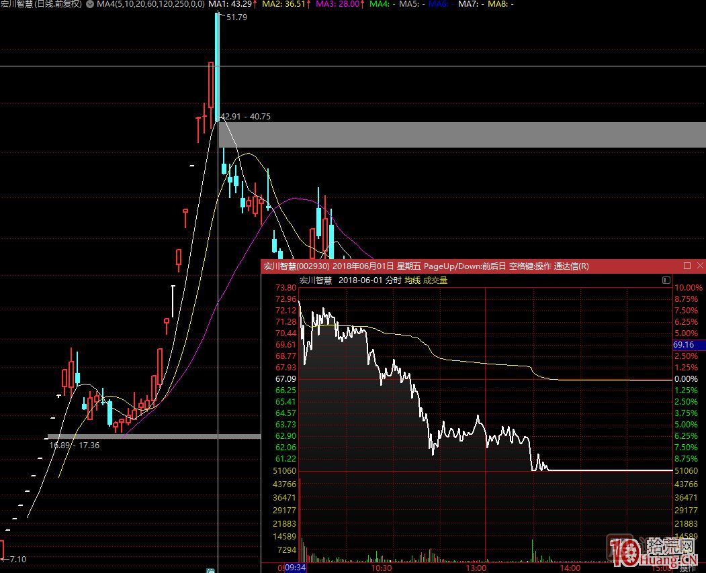Click the 14:00 time axis label
This screenshot has width=706, height=573.
coord(570,568)
